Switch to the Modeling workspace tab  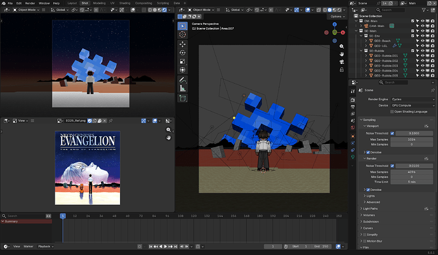(x=99, y=3)
